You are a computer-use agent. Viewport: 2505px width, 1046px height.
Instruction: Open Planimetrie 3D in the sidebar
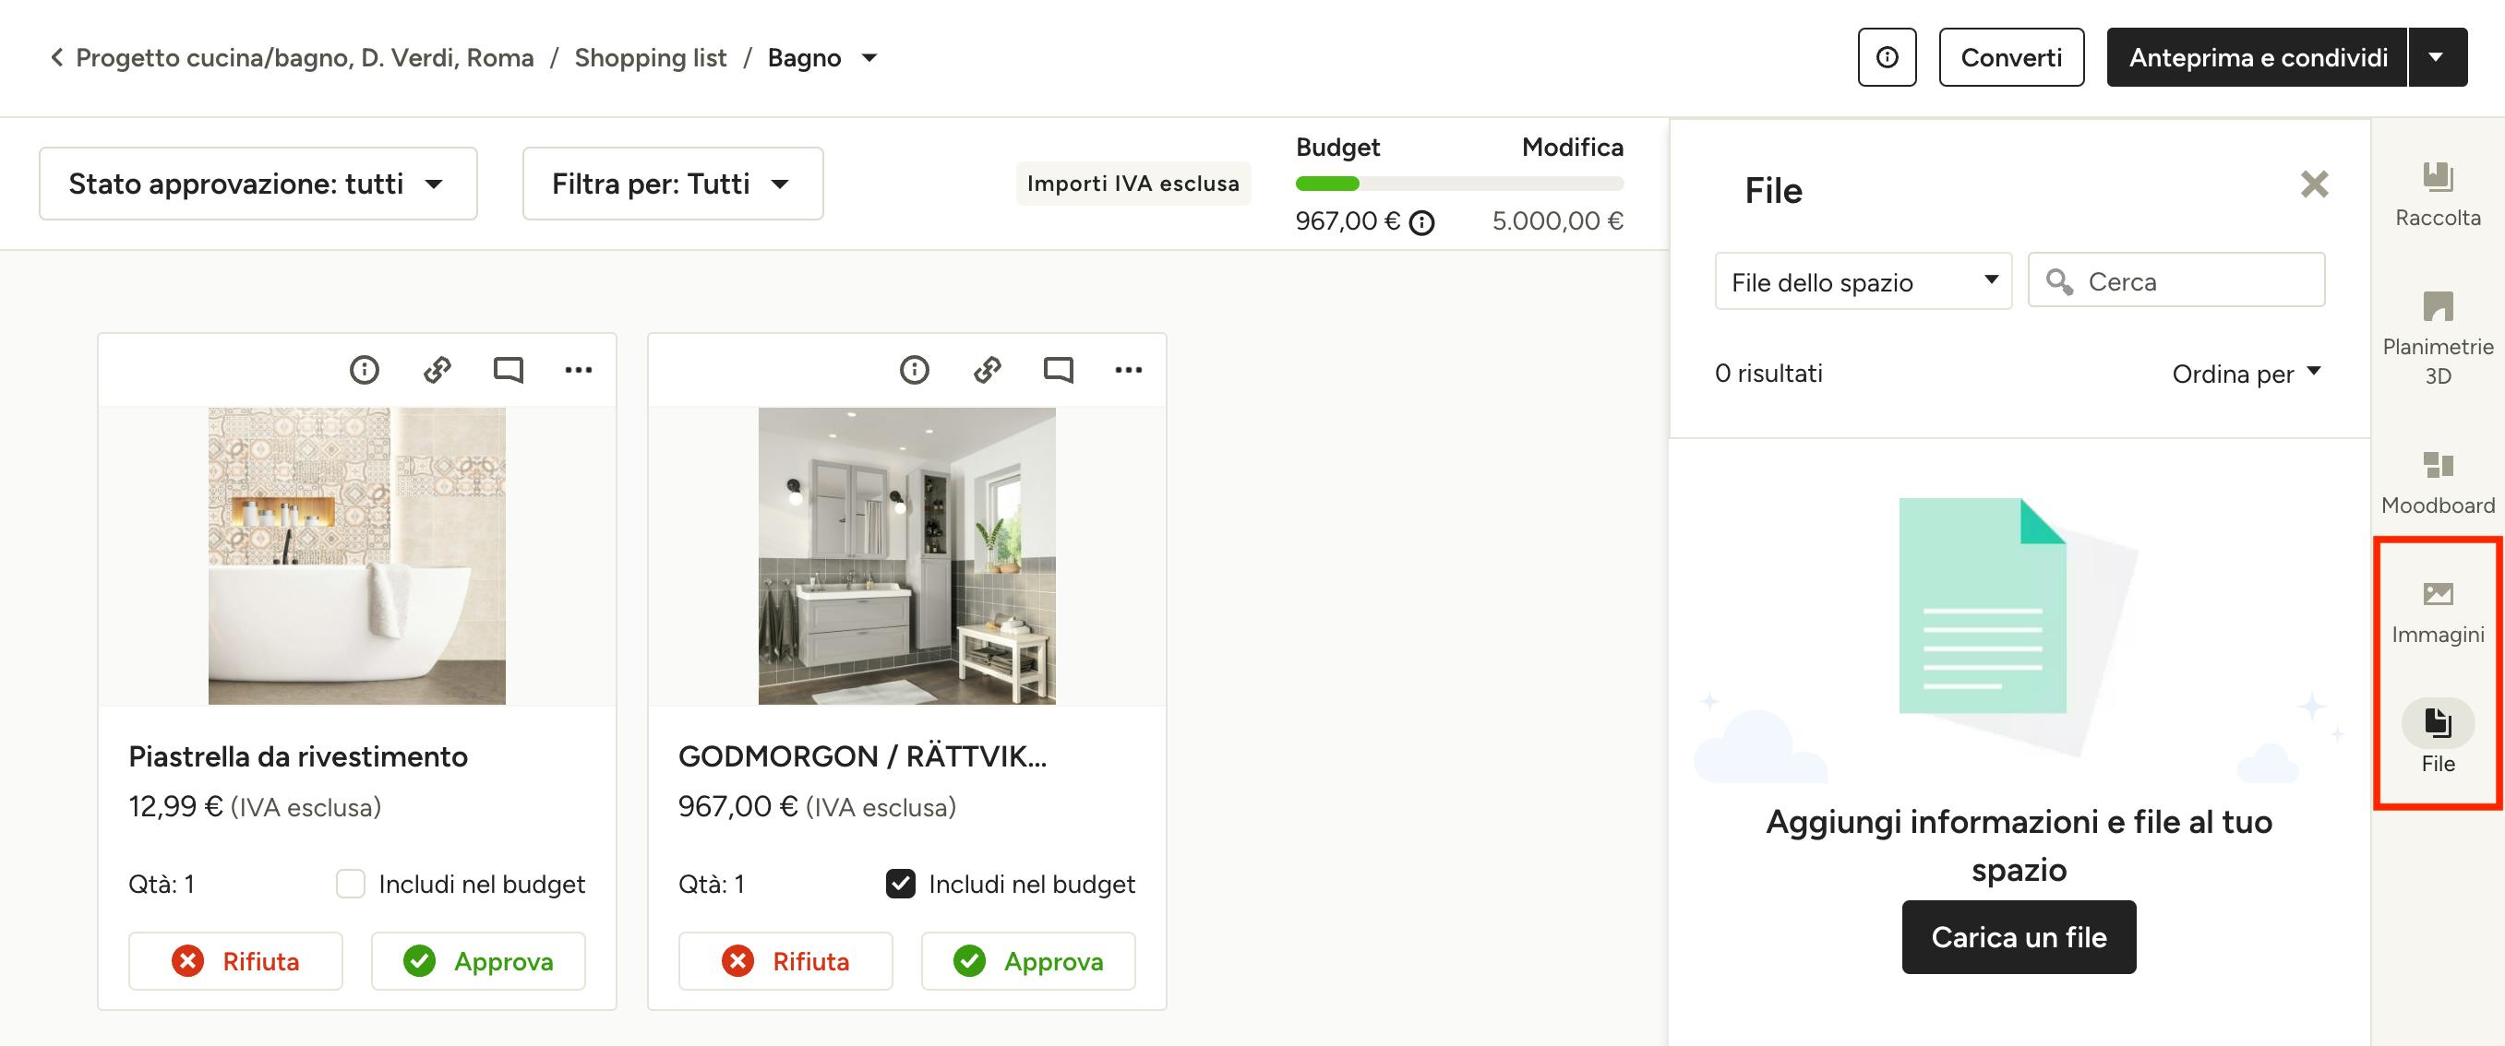tap(2437, 339)
